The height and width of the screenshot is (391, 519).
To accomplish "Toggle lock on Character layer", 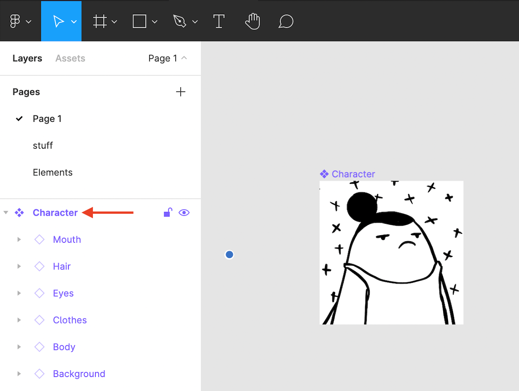I will 168,212.
